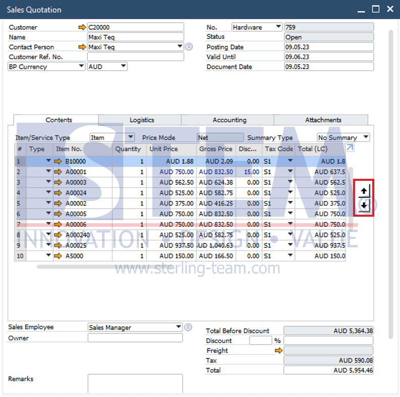This screenshot has height=397, width=400.
Task: Open item A5000 link arrow
Action: coord(59,256)
